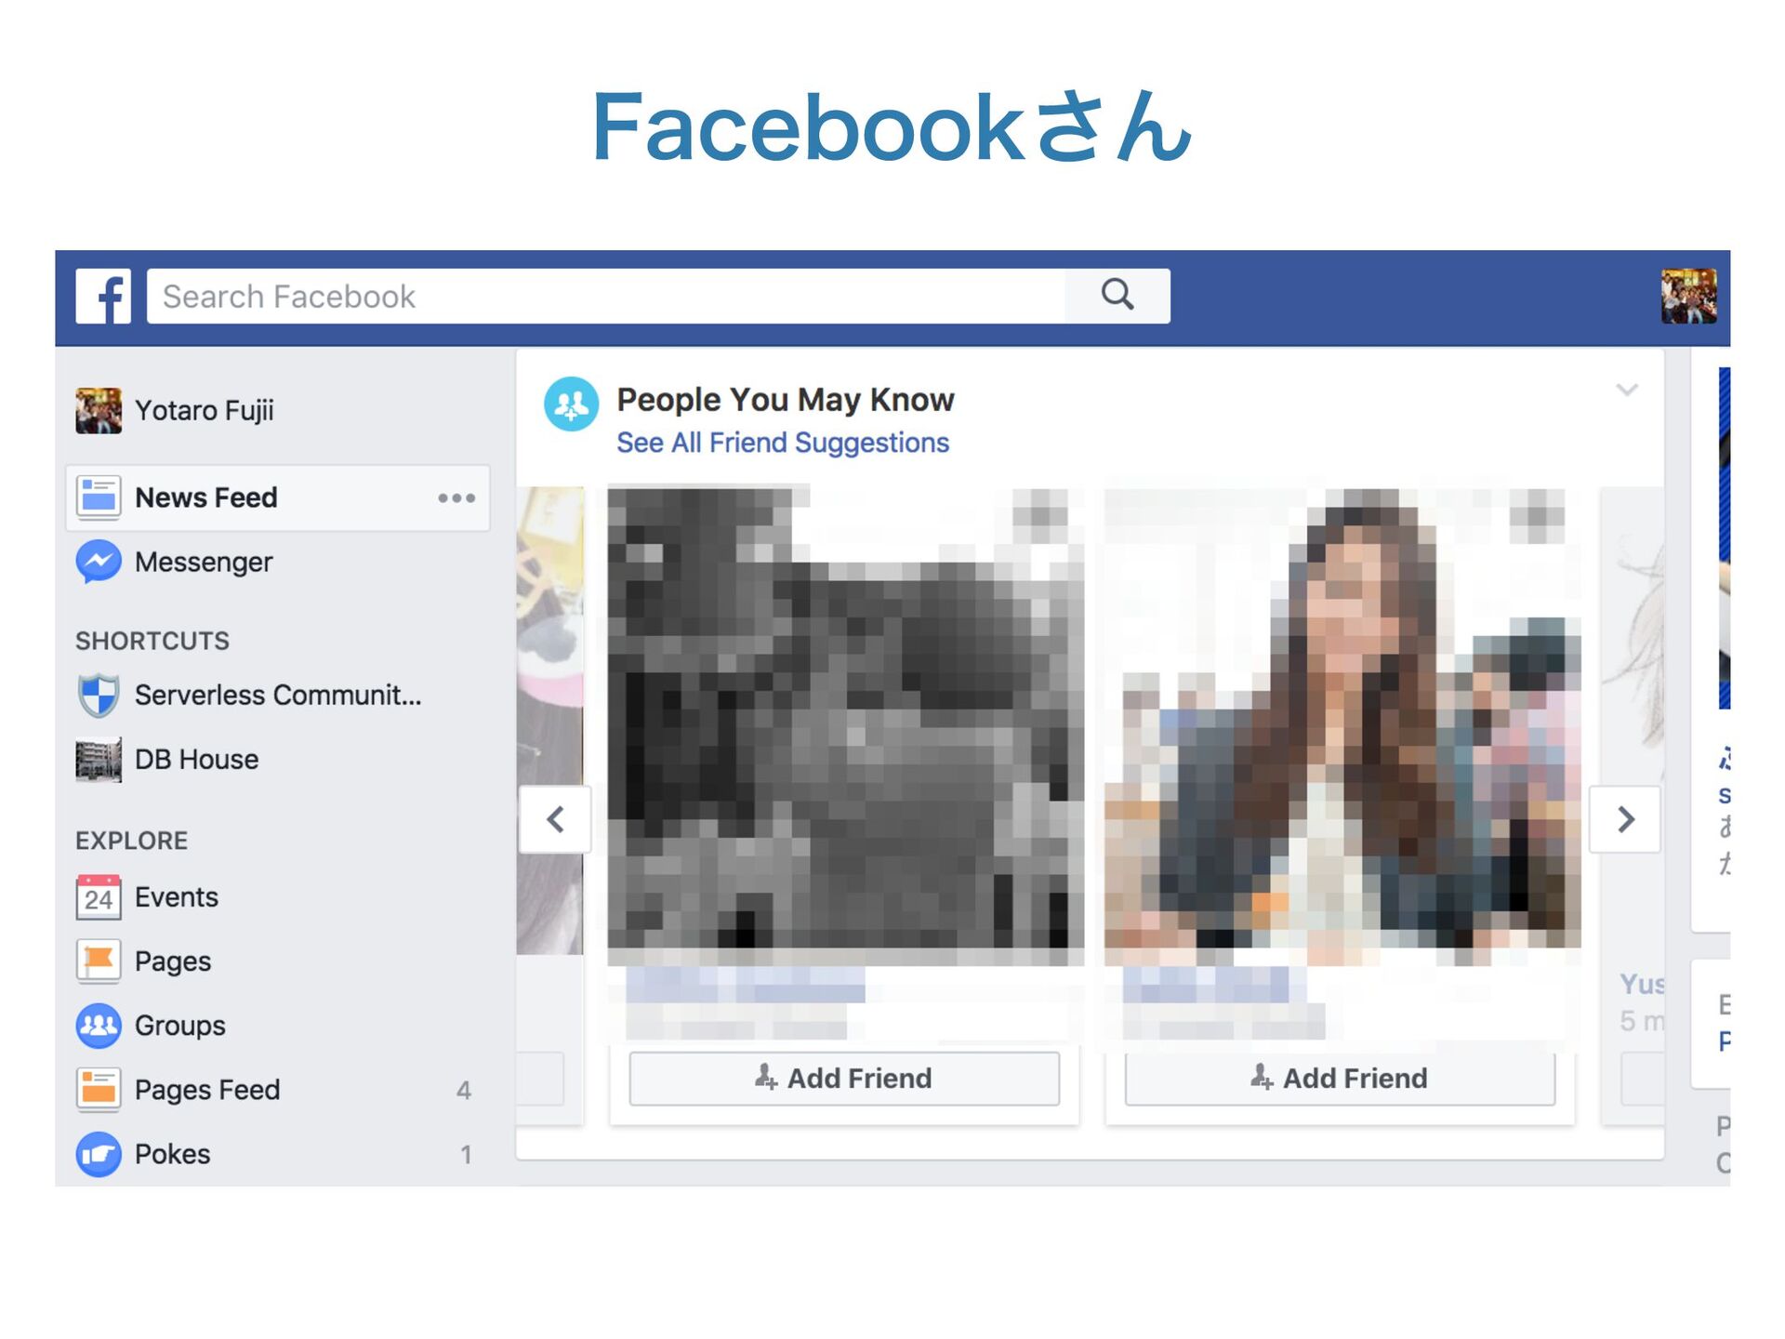Open Groups in Explore section

pos(180,1025)
